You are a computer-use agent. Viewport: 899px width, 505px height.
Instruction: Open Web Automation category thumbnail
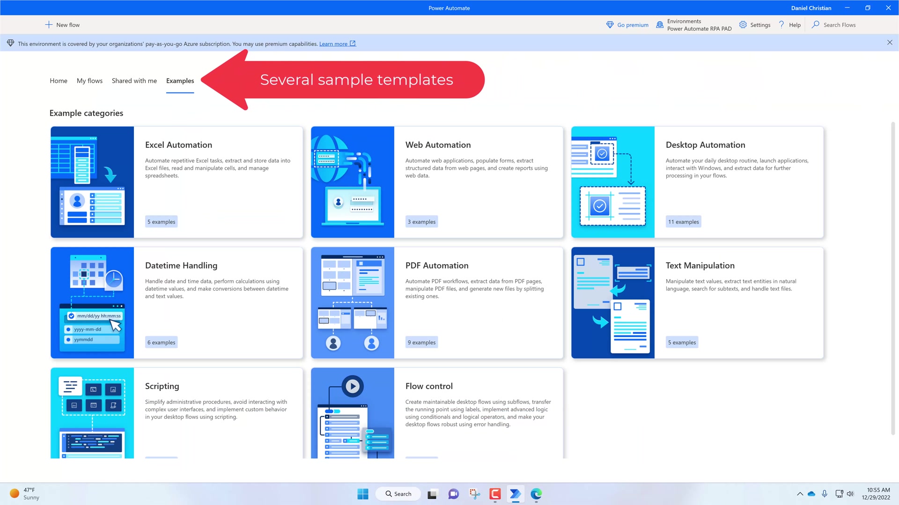[x=353, y=182]
